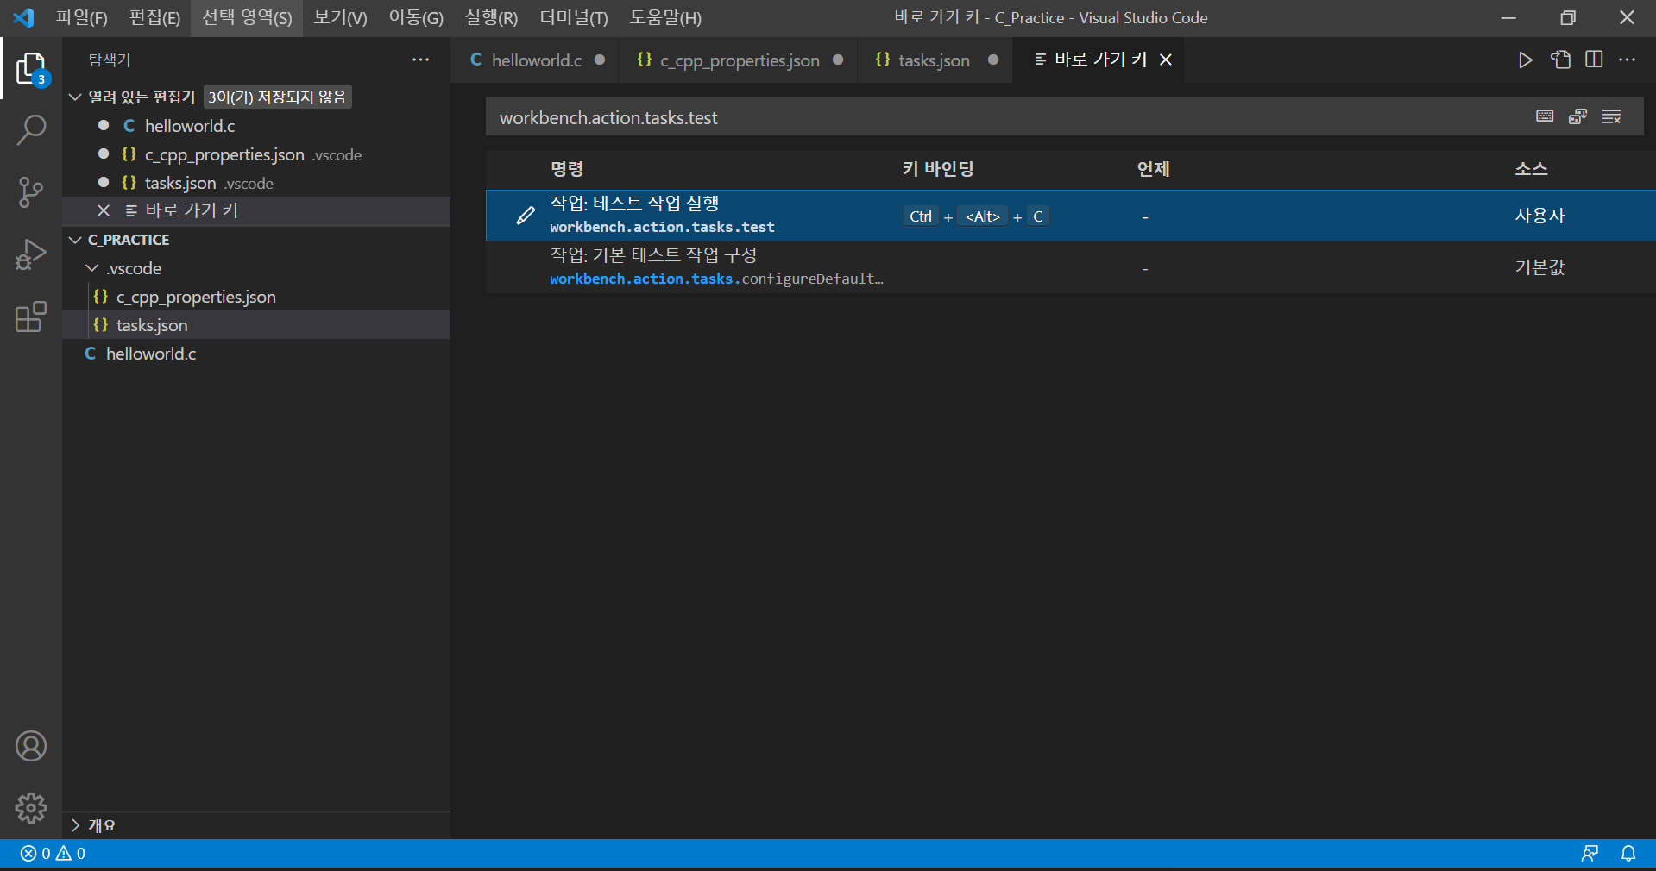Click errors and warnings status bar indicator
Viewport: 1656px width, 871px height.
click(53, 853)
